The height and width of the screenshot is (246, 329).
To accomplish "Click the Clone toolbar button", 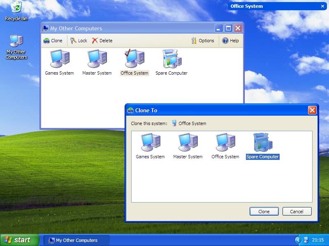I will (53, 41).
